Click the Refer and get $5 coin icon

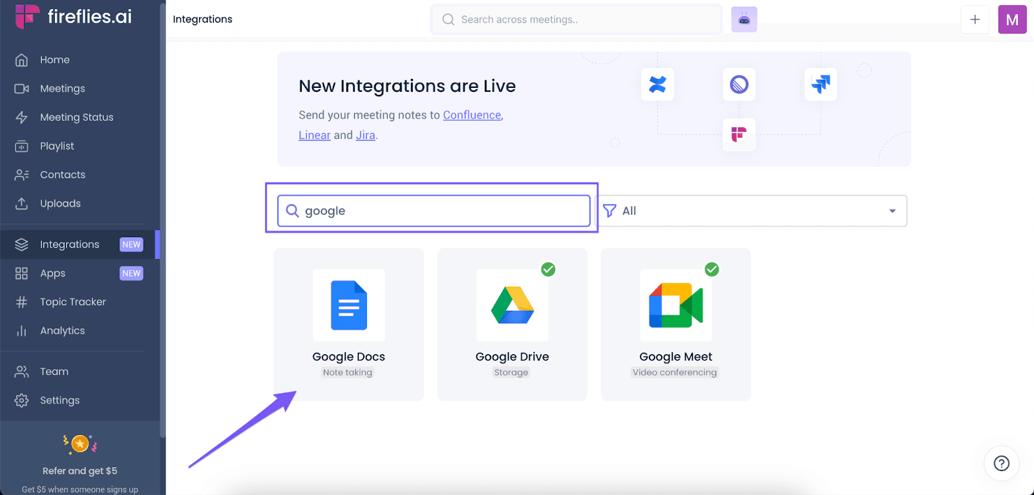[80, 444]
